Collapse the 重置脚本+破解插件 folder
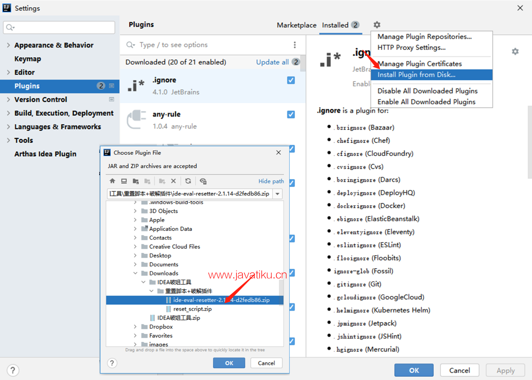532x380 pixels. tap(151, 291)
